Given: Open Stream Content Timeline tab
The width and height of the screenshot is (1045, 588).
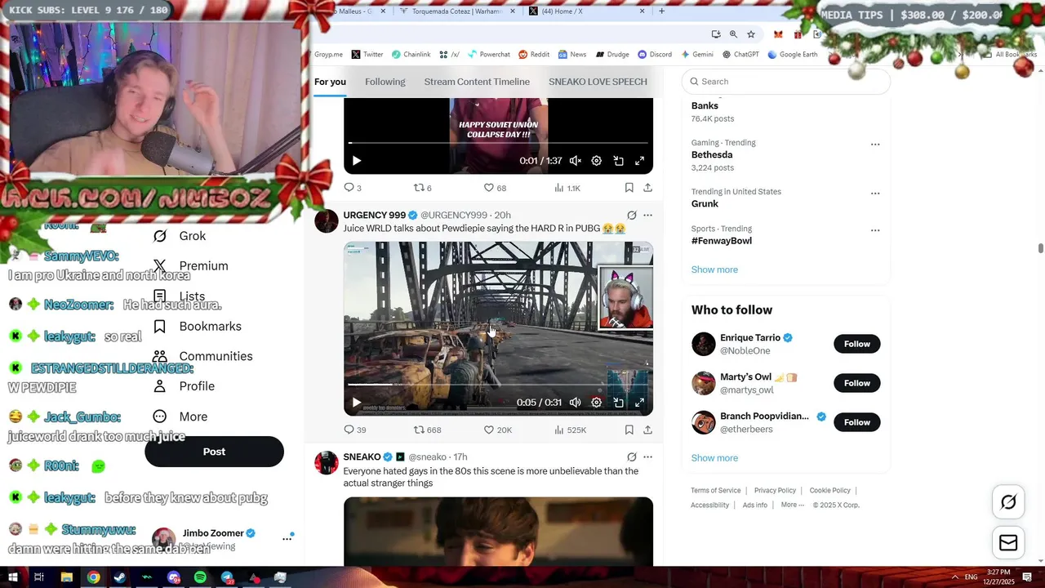Looking at the screenshot, I should tap(477, 82).
